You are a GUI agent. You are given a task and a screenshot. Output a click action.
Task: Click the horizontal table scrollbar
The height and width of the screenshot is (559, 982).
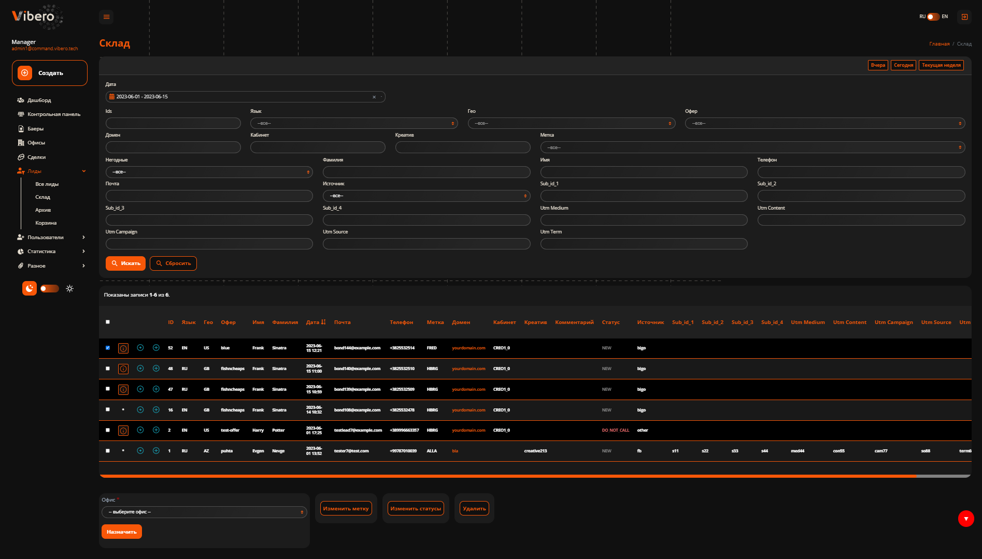click(x=508, y=476)
